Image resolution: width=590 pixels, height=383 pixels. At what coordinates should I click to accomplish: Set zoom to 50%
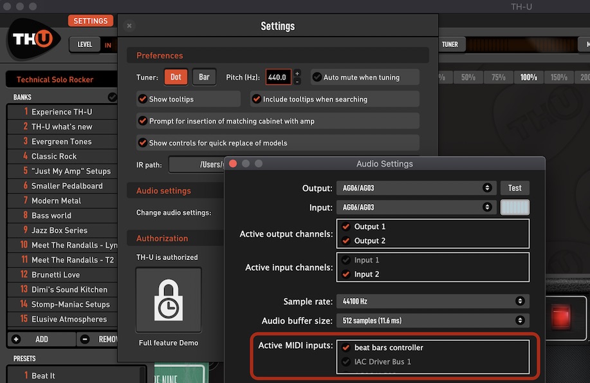468,77
